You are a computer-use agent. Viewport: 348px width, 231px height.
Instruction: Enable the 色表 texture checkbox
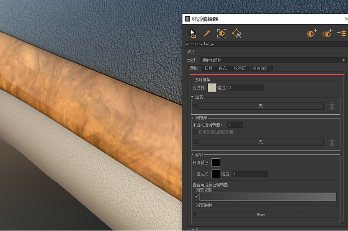195,106
